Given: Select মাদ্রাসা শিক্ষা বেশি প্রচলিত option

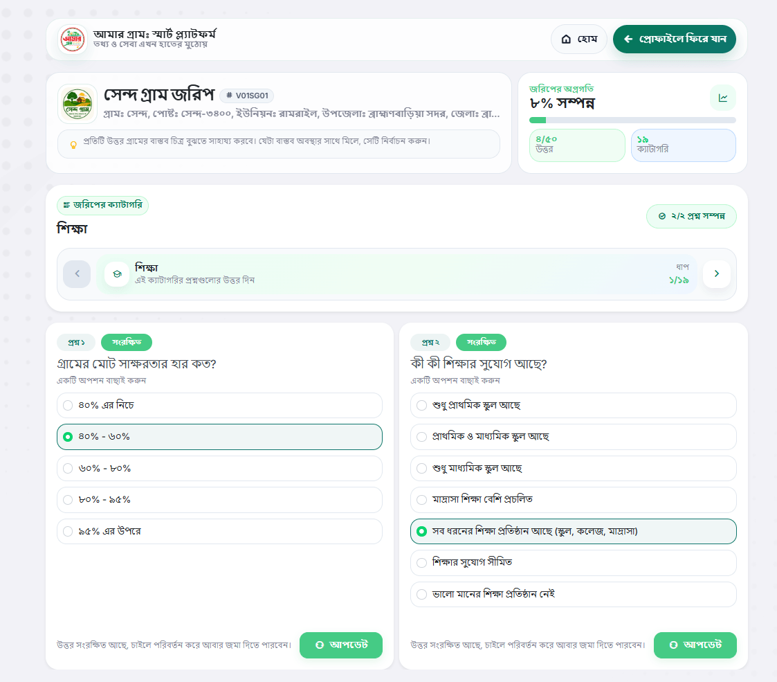Looking at the screenshot, I should pos(574,500).
